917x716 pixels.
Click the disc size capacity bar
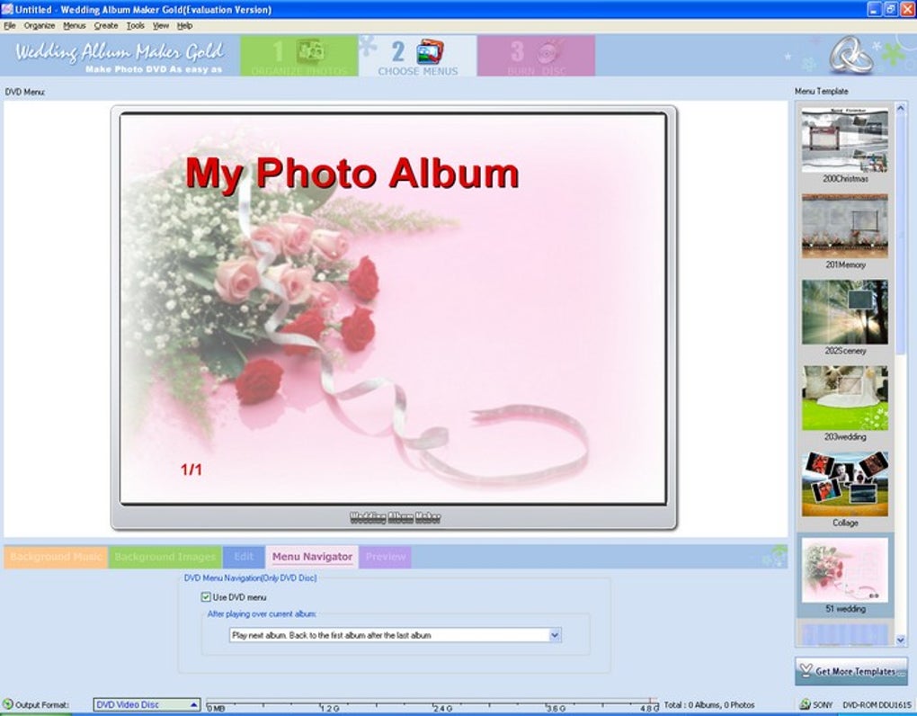coord(432,705)
